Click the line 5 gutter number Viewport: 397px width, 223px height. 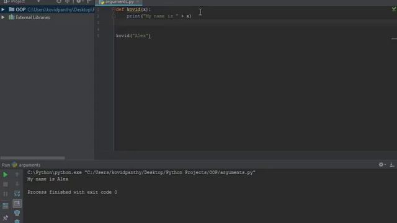click(x=98, y=36)
